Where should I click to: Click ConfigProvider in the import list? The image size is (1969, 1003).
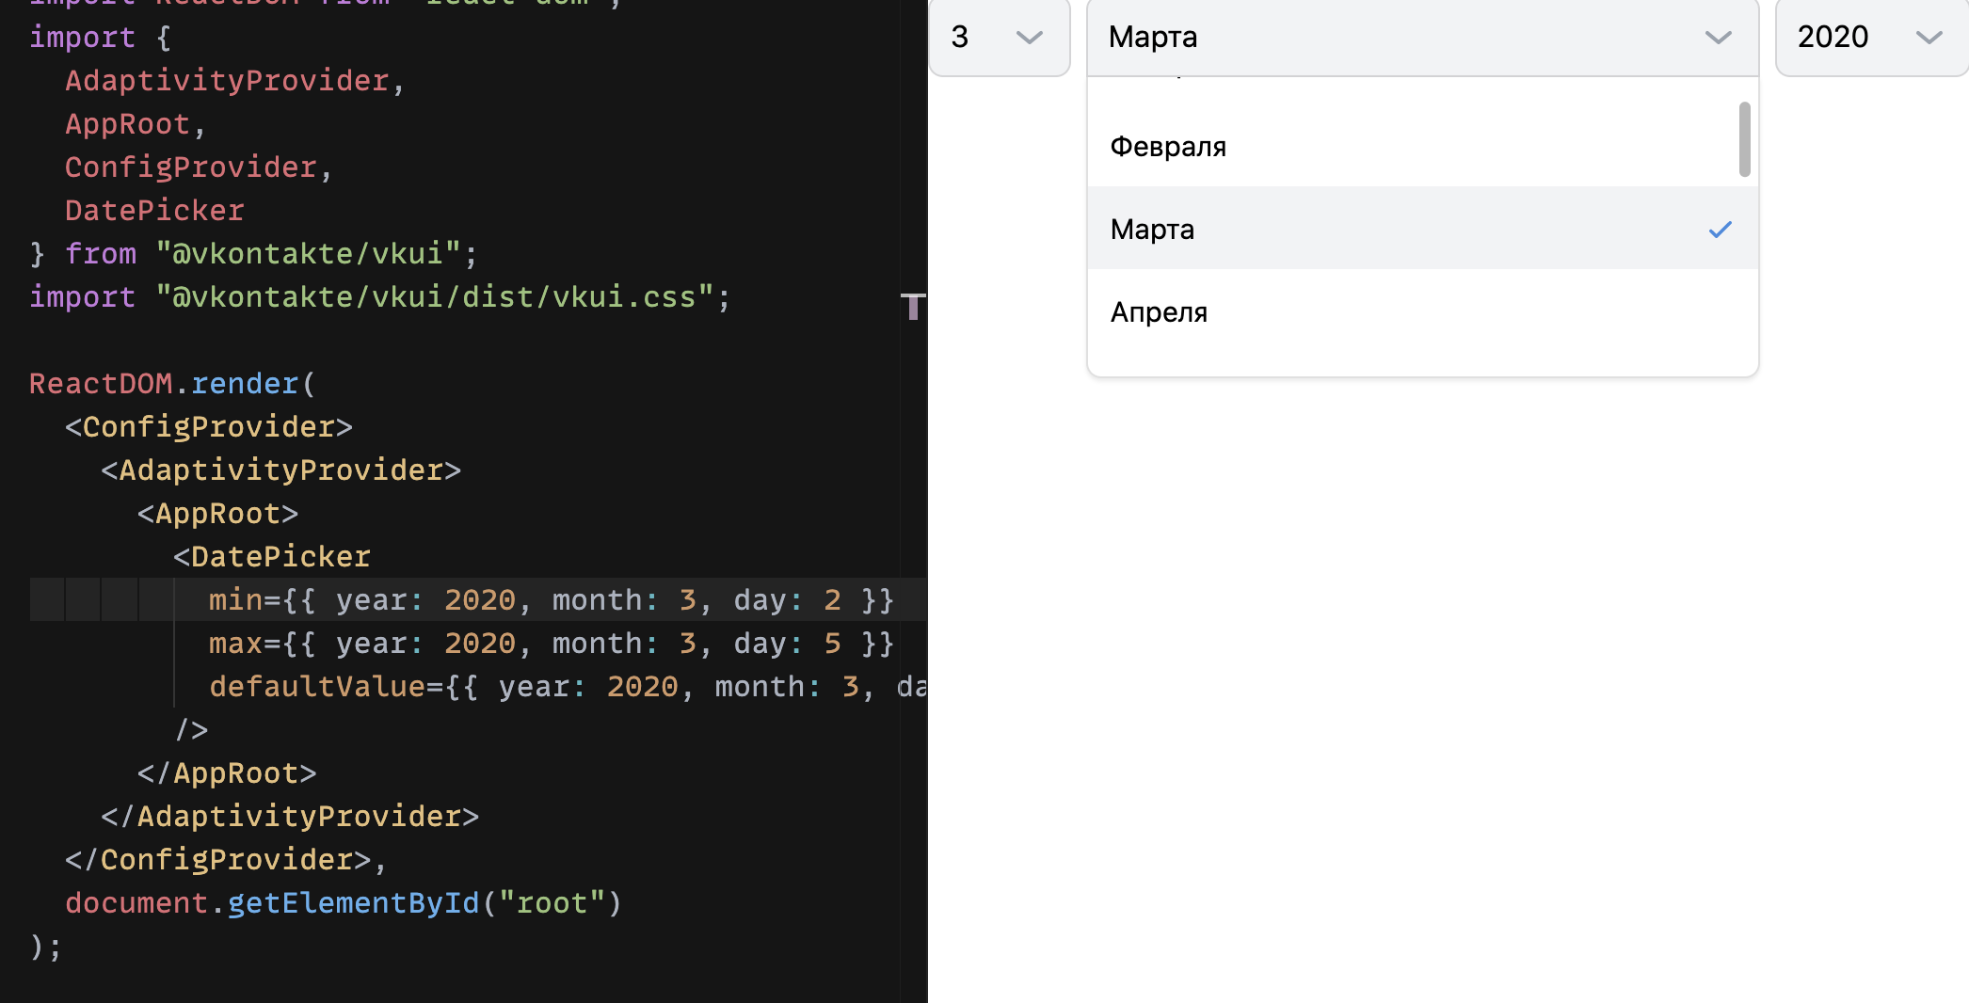click(x=191, y=167)
